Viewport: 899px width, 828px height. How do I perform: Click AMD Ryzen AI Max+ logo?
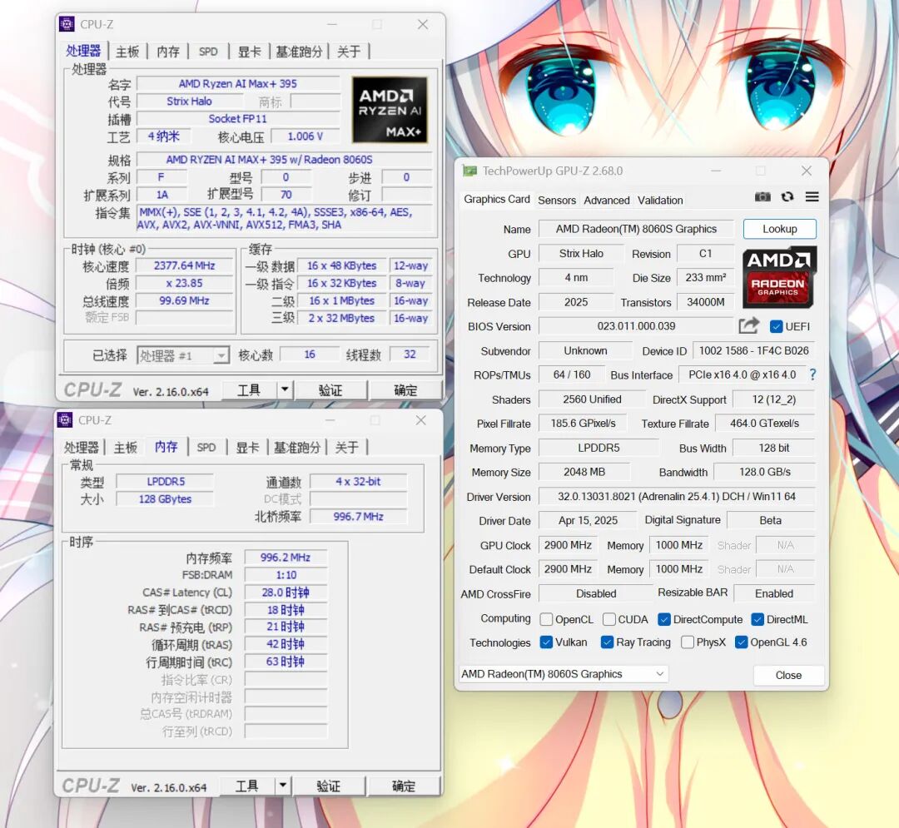click(x=390, y=110)
